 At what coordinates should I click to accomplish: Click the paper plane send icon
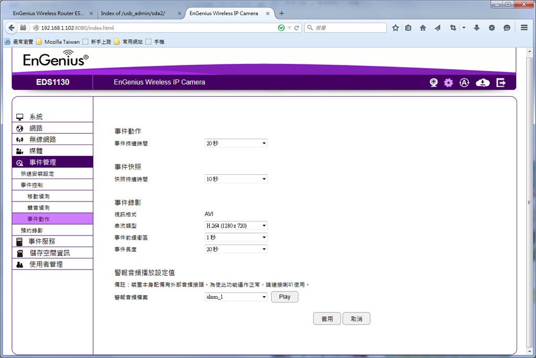point(438,28)
